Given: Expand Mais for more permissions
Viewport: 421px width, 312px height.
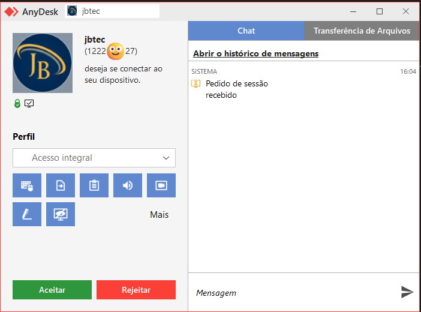Looking at the screenshot, I should pyautogui.click(x=159, y=215).
